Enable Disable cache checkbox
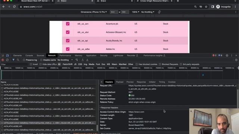The image size is (239, 134). click(41, 60)
